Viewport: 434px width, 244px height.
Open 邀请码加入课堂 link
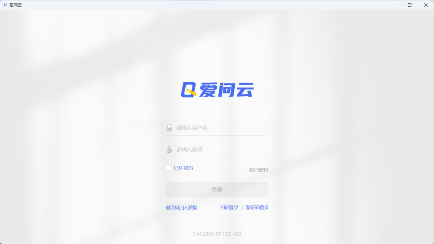(x=181, y=207)
